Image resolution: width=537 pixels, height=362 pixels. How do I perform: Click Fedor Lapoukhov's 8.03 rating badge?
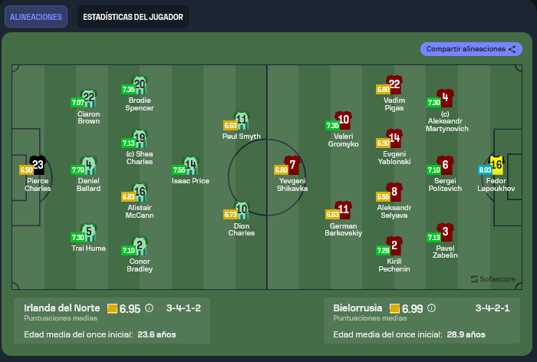pos(485,169)
